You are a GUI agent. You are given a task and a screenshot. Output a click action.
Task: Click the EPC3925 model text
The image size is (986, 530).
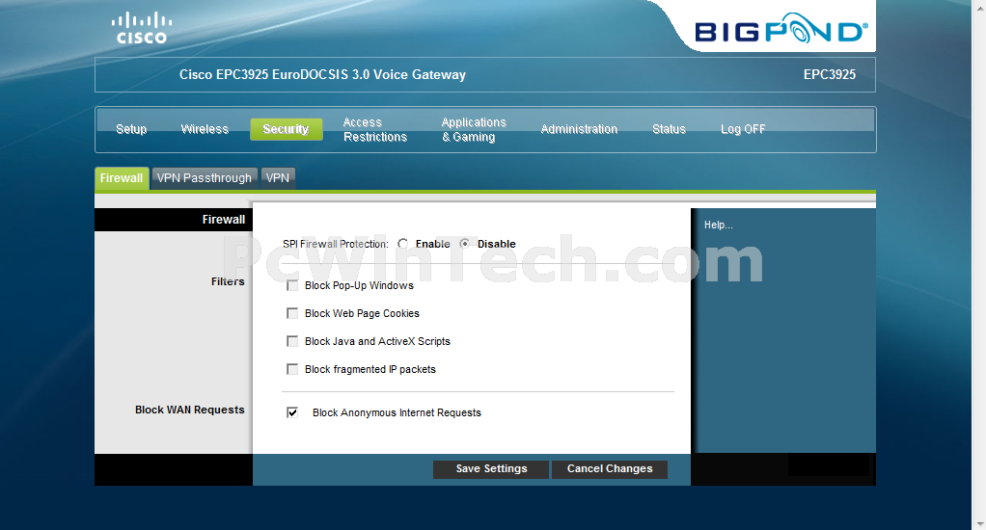[x=830, y=74]
